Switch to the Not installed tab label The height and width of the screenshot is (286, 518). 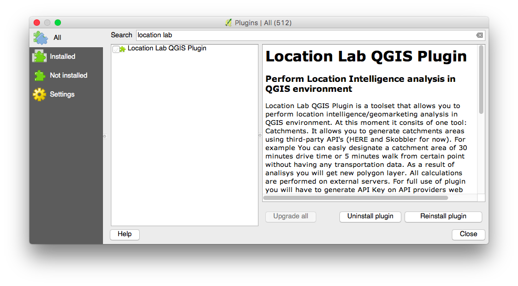coord(68,75)
